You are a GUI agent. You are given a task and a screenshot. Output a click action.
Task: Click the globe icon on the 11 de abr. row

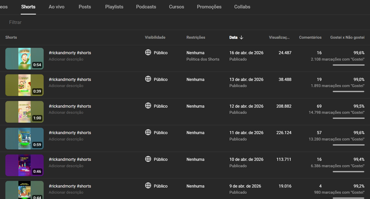148,132
